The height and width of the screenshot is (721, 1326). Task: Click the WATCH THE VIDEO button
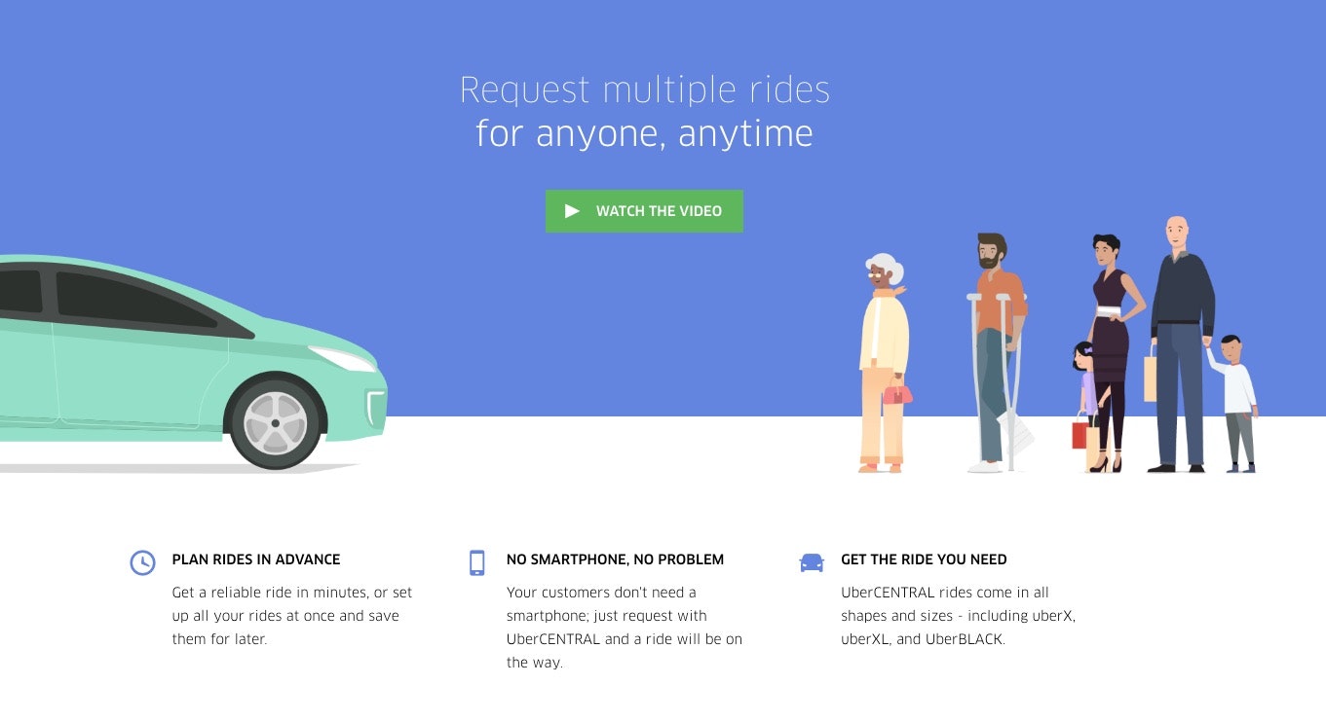click(644, 210)
